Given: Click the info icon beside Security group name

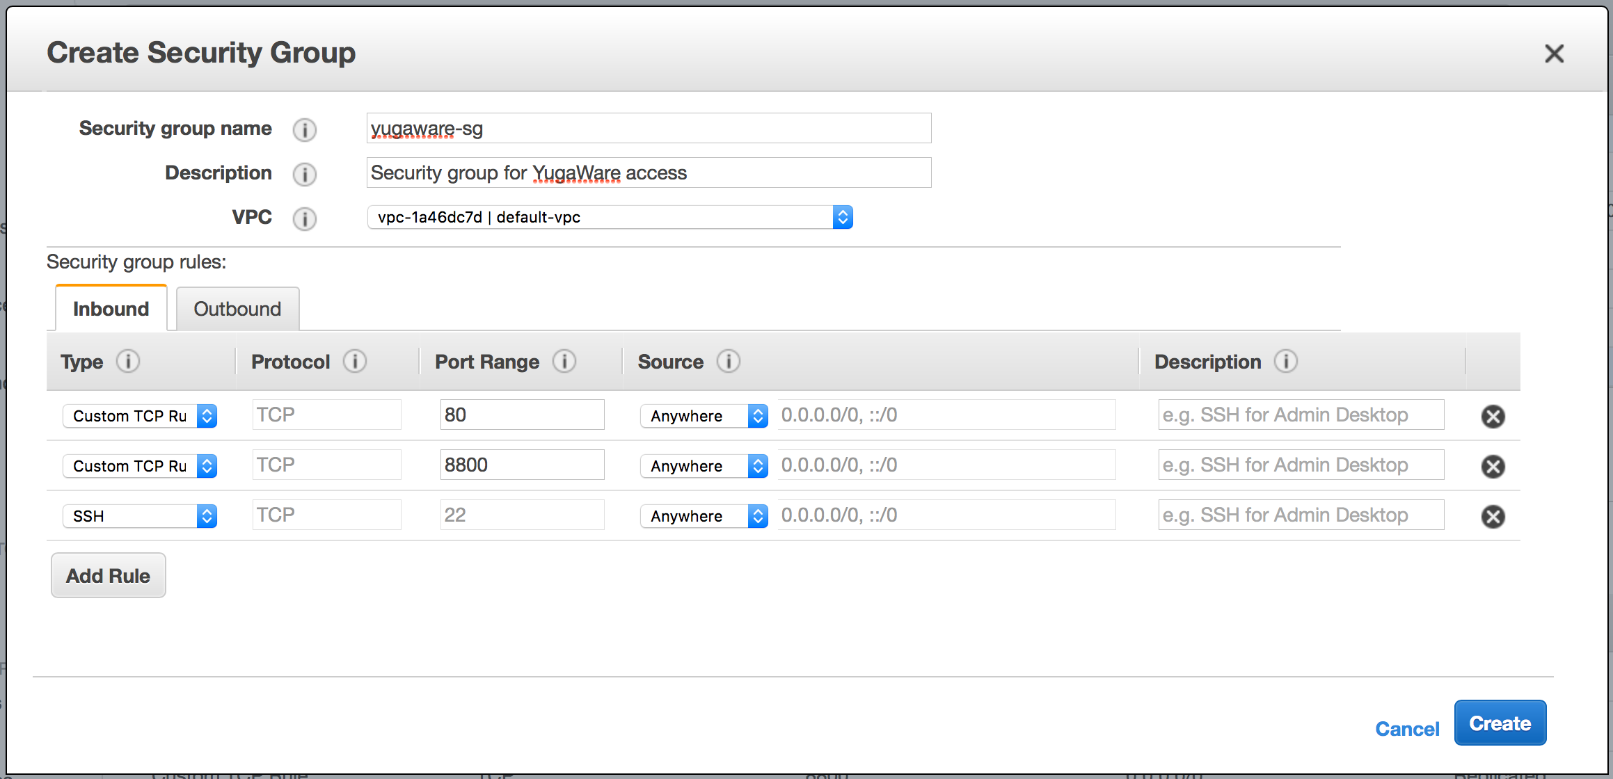Looking at the screenshot, I should [x=304, y=129].
